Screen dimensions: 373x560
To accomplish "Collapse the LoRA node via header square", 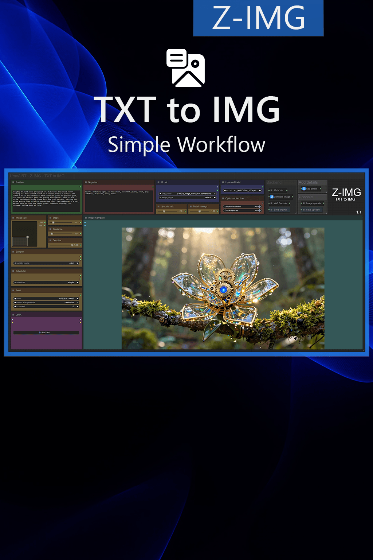I will 13,315.
